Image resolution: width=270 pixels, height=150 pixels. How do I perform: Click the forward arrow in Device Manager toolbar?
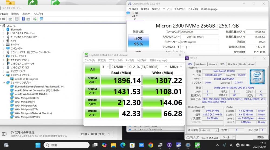point(4,19)
